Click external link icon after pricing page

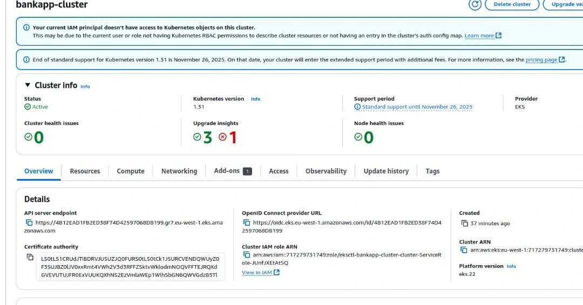(x=562, y=60)
